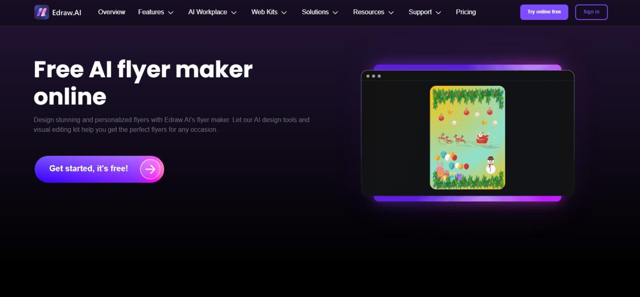
Task: Click the window control dots on the browser mockup
Action: click(x=374, y=76)
